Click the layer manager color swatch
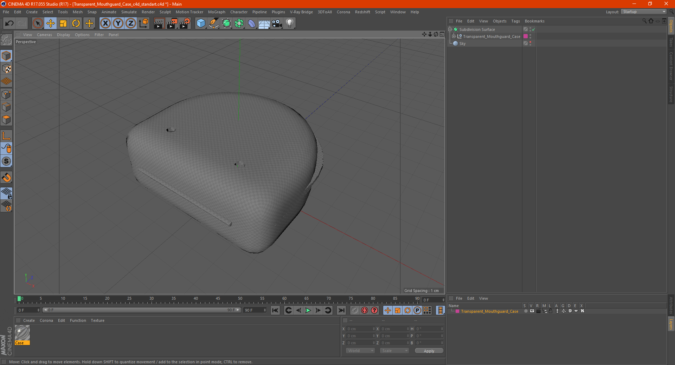Viewport: 675px width, 365px height. click(457, 311)
